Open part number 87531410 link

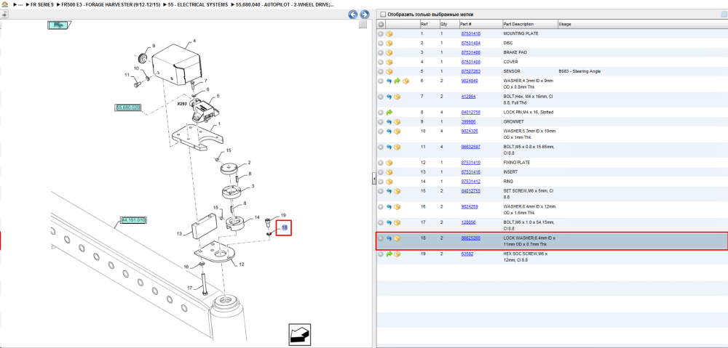tap(470, 163)
